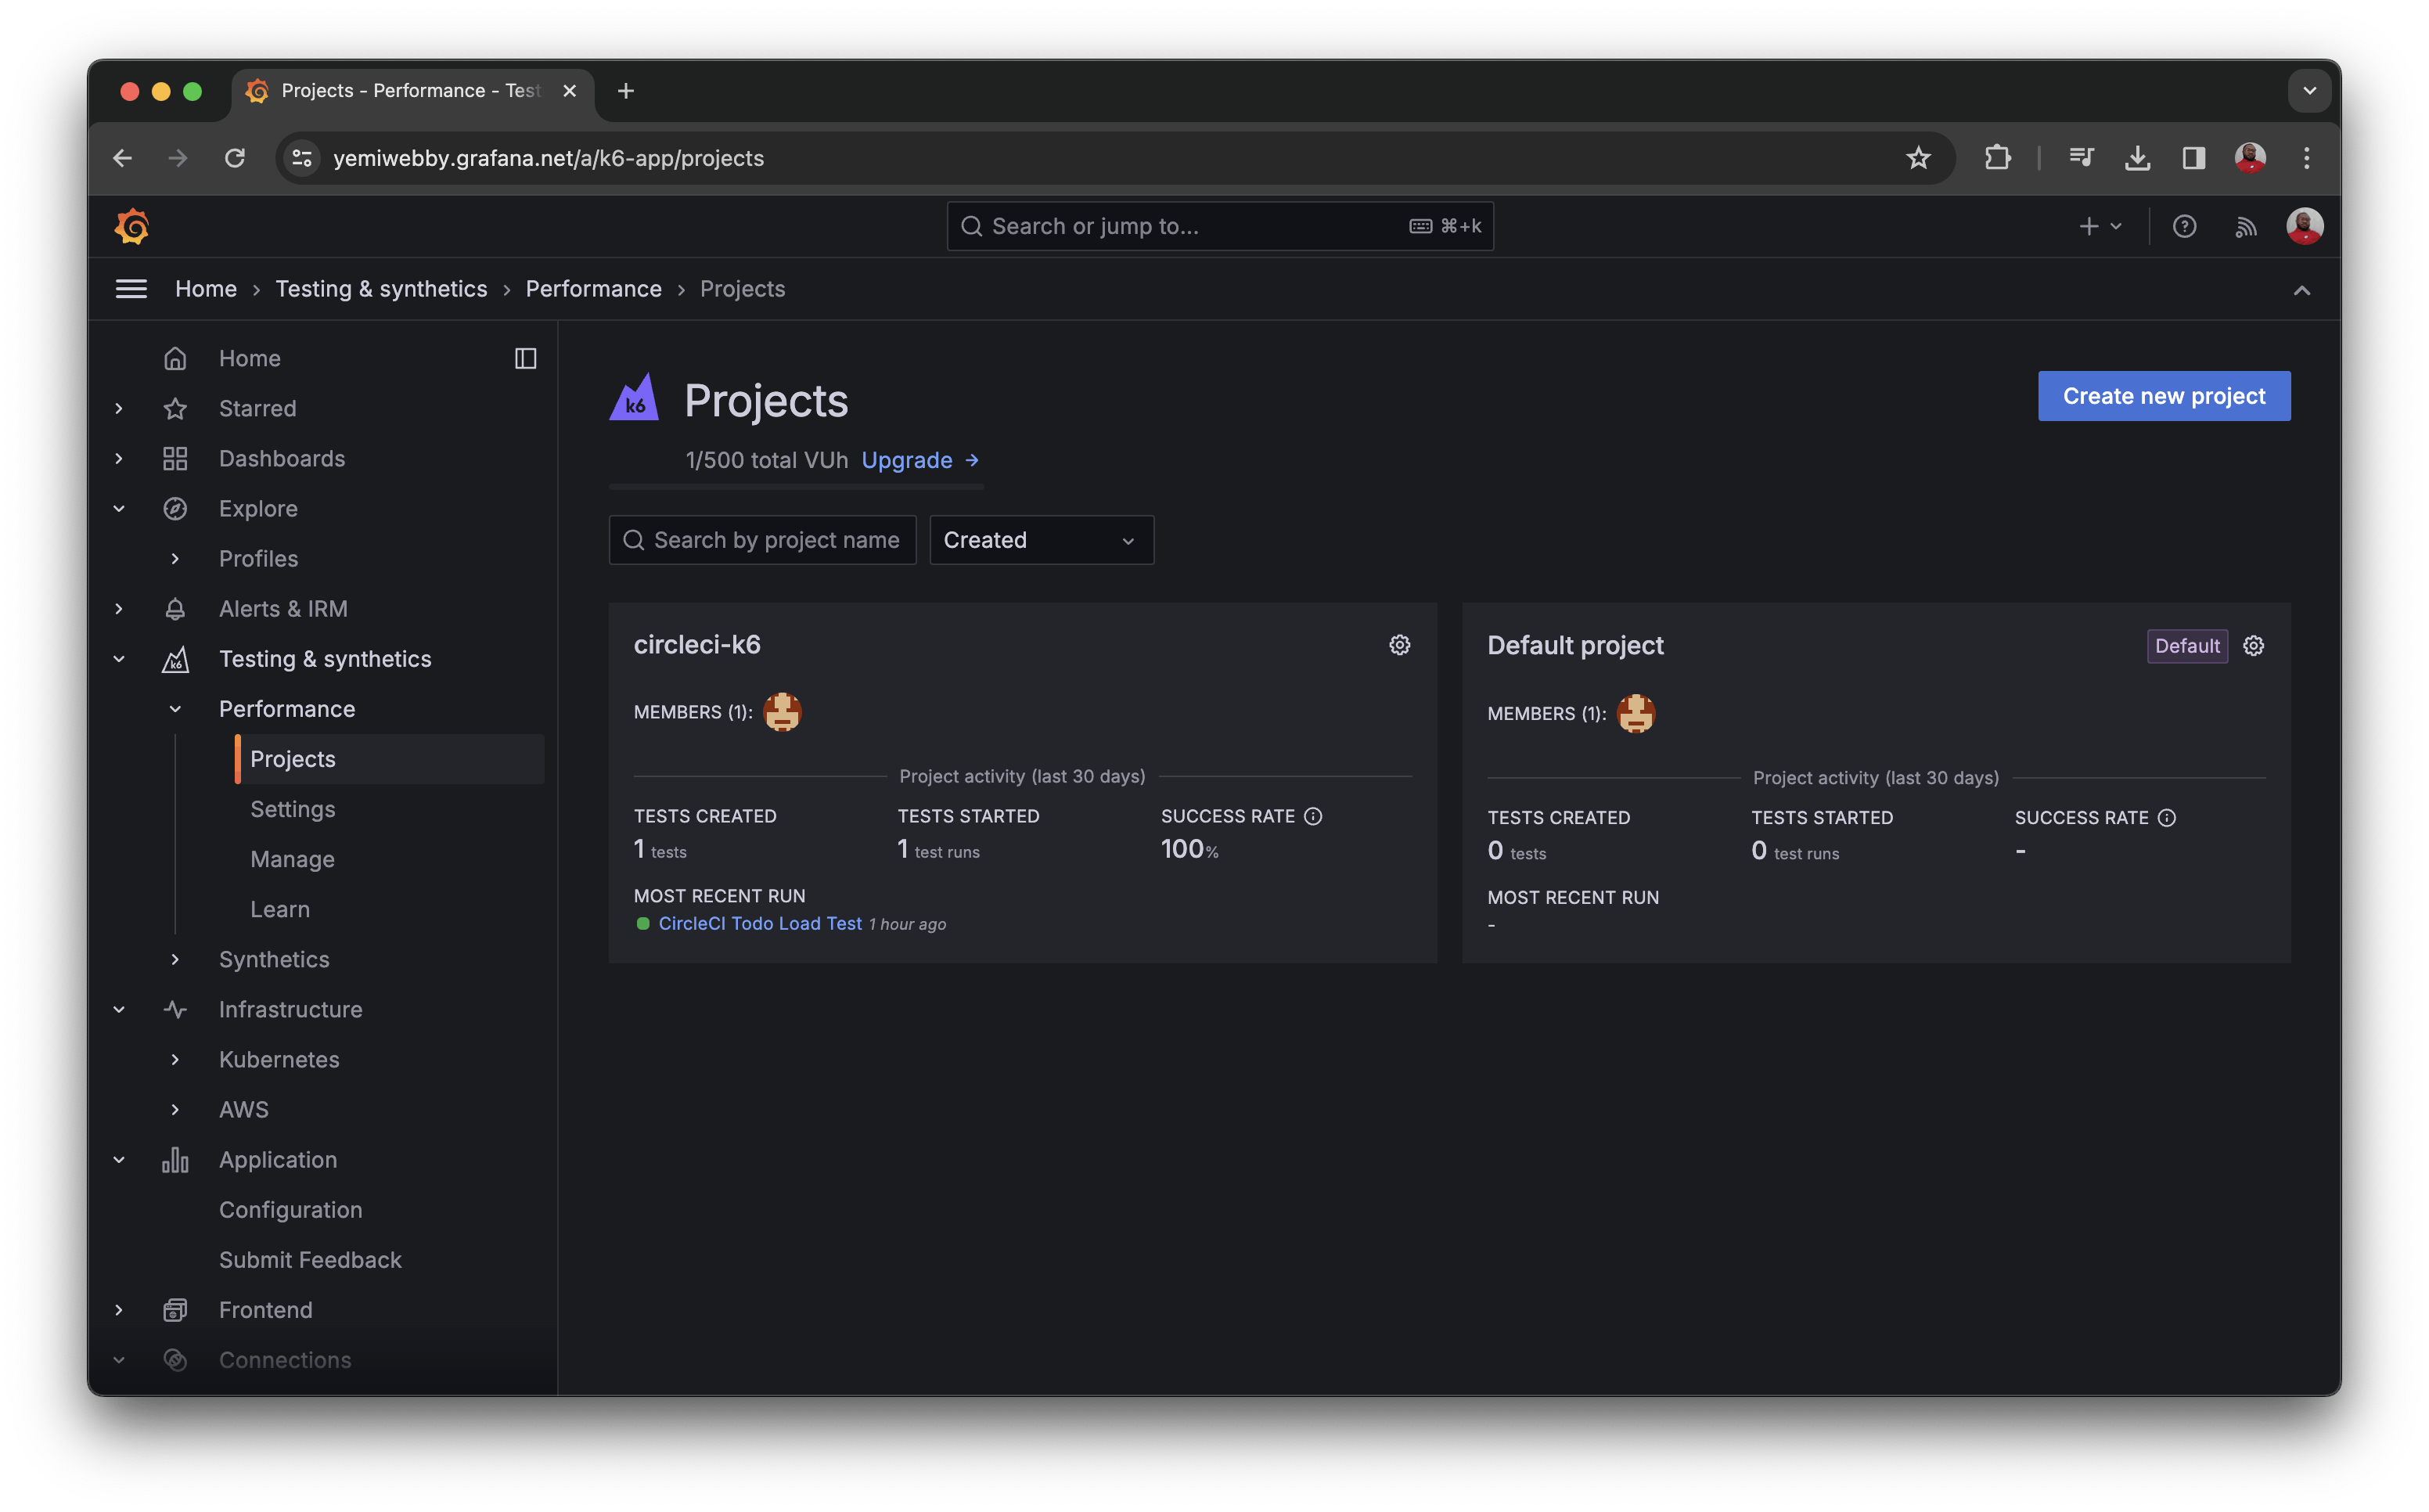This screenshot has height=1512, width=2429.
Task: Expand the add new item menu
Action: coord(2099,226)
